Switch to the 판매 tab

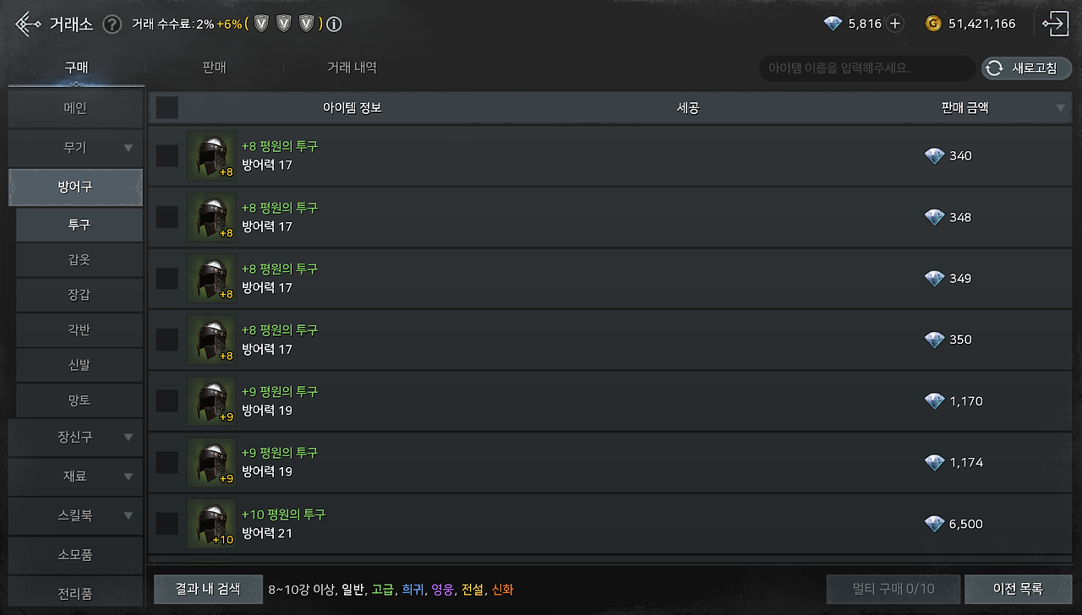click(x=214, y=68)
